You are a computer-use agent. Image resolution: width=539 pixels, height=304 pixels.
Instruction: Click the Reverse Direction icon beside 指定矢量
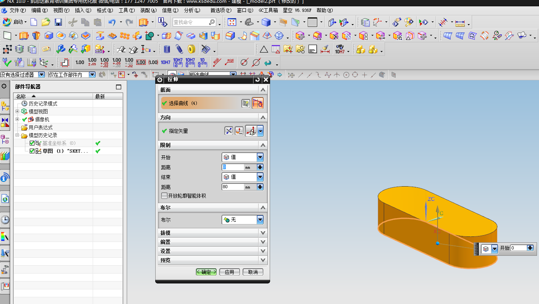(229, 131)
